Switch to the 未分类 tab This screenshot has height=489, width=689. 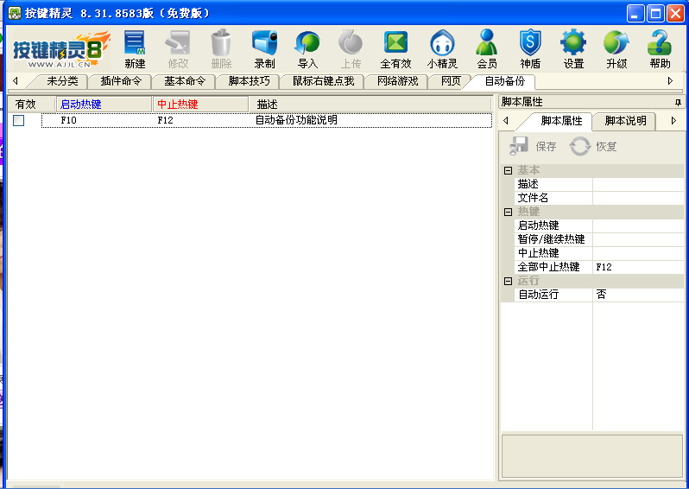62,81
